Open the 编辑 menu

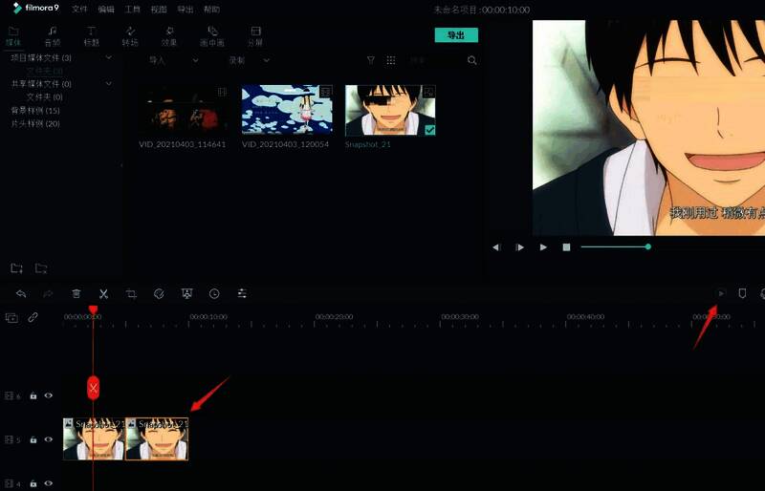click(106, 10)
